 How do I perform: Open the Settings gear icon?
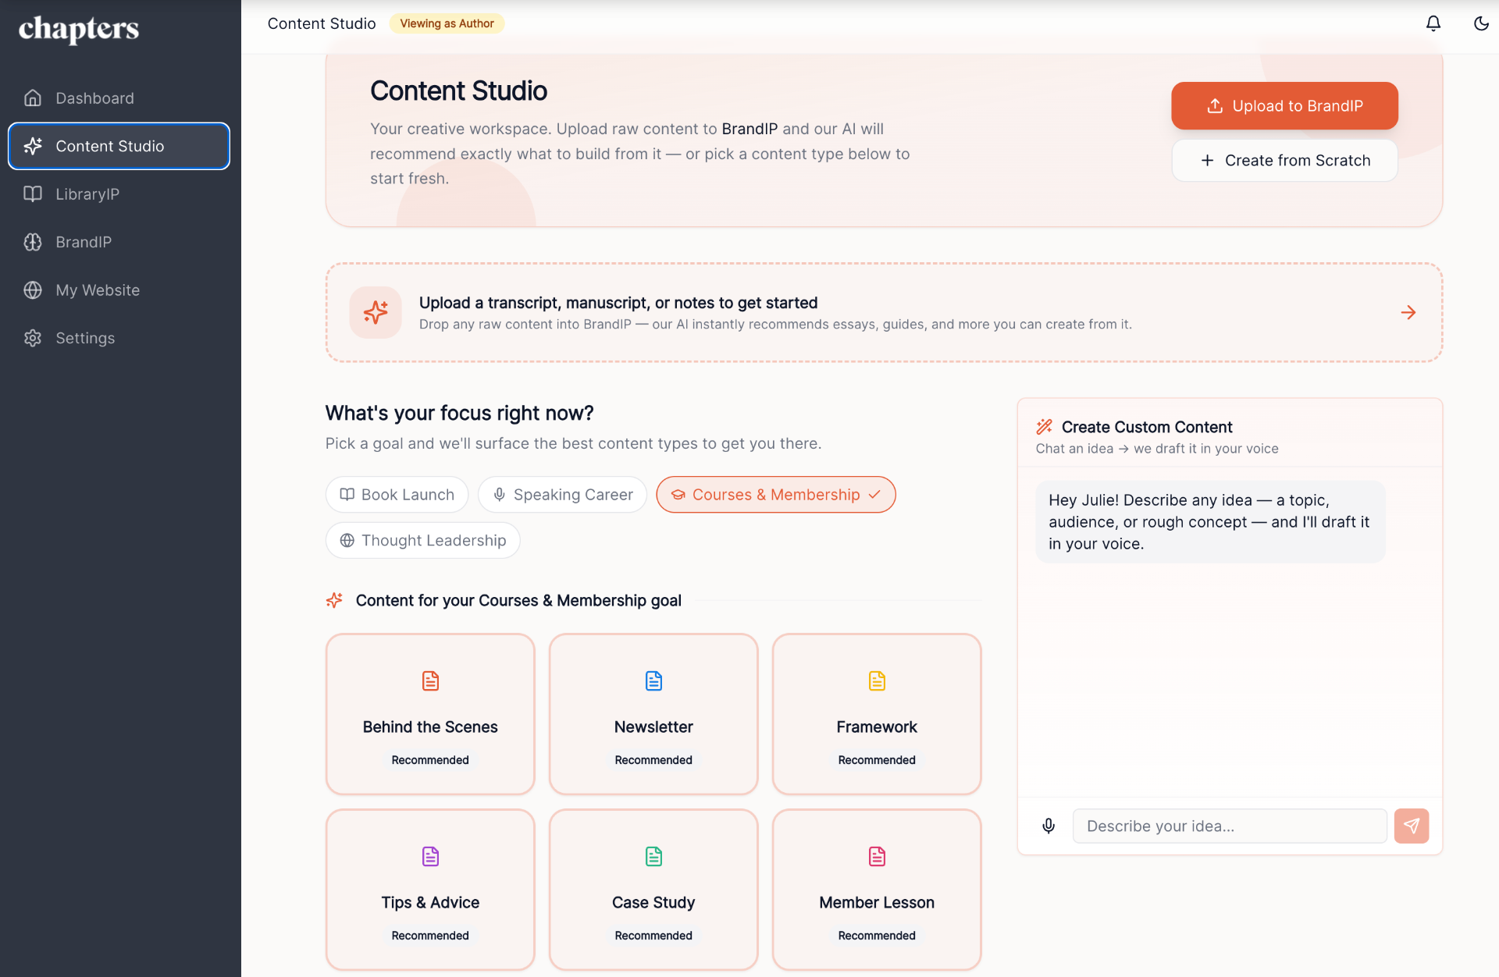(x=32, y=338)
